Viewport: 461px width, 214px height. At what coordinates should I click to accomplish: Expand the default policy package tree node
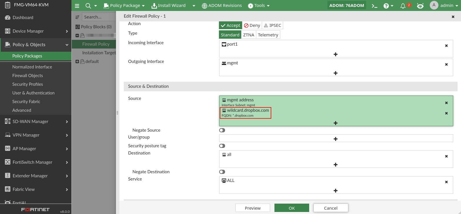pyautogui.click(x=77, y=62)
